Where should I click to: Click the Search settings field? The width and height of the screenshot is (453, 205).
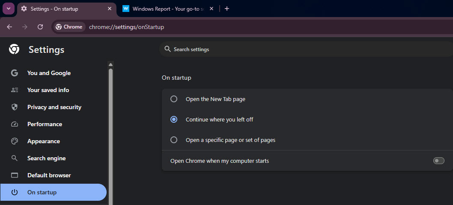tap(300, 49)
